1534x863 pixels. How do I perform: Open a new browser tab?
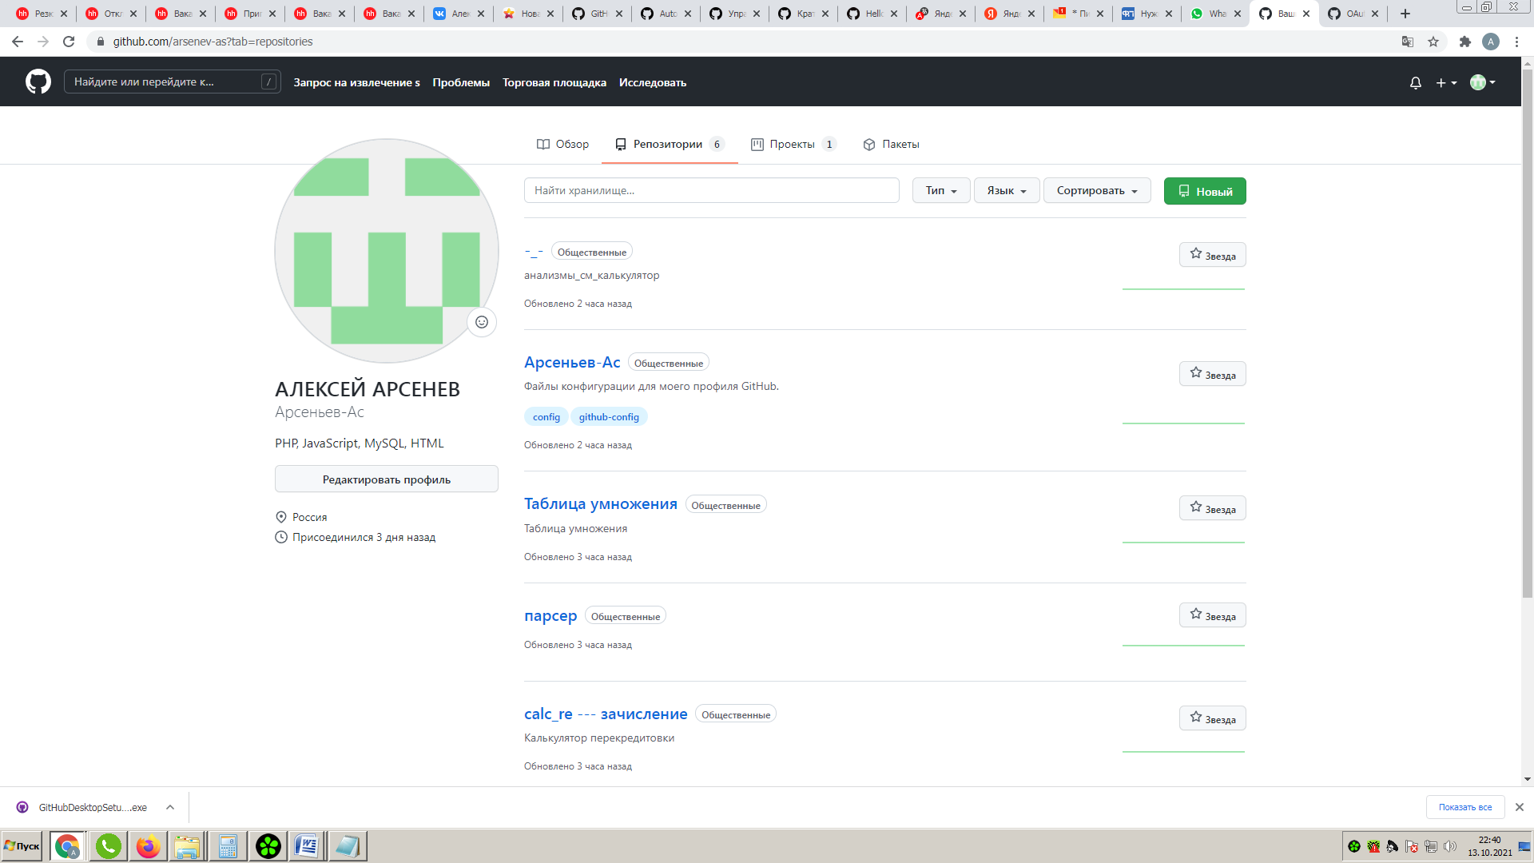1405,14
